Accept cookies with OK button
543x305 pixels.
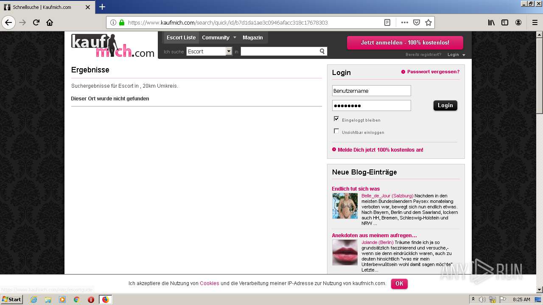(399, 283)
